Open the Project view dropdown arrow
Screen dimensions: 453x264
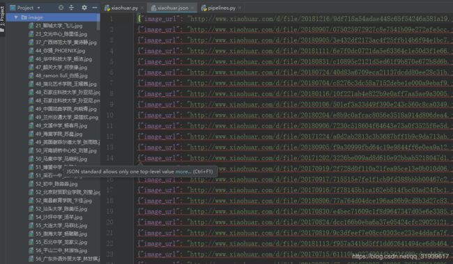point(39,8)
